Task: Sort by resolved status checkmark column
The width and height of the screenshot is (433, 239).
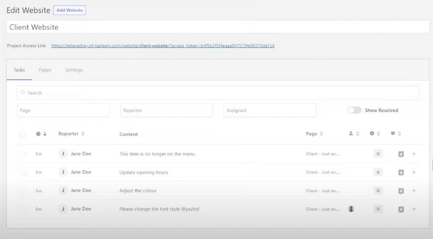Action: point(375,134)
